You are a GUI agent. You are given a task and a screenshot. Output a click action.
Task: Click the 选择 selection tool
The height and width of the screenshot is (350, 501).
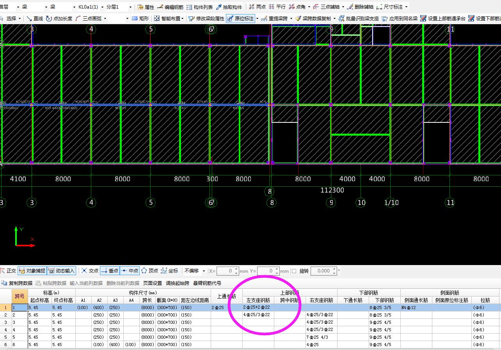(8, 18)
